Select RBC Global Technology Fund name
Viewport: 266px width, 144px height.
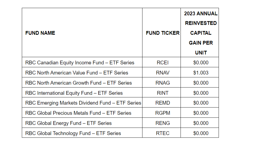pyautogui.click(x=73, y=133)
